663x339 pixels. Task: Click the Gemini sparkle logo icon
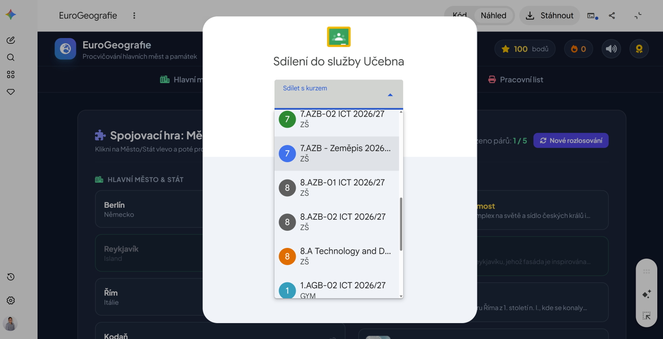[x=11, y=15]
